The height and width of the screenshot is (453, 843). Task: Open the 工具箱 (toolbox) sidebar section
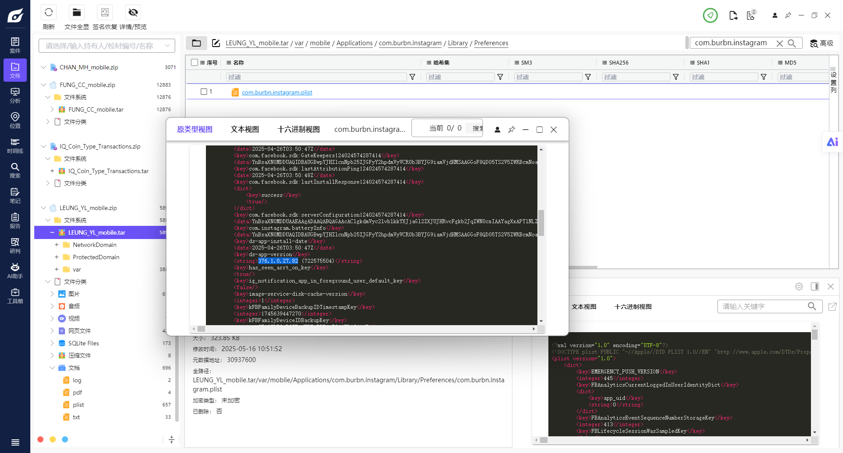click(x=15, y=296)
